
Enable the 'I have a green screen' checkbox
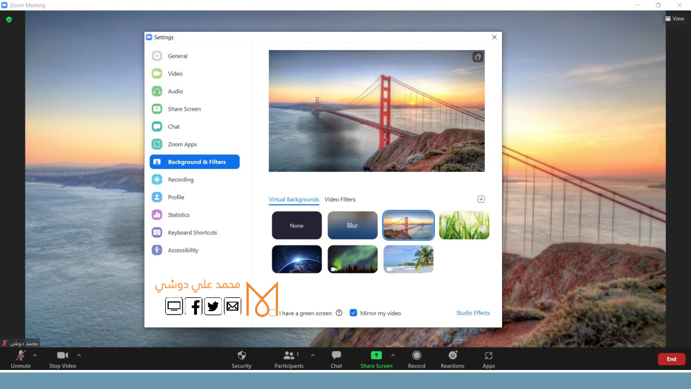pyautogui.click(x=273, y=313)
